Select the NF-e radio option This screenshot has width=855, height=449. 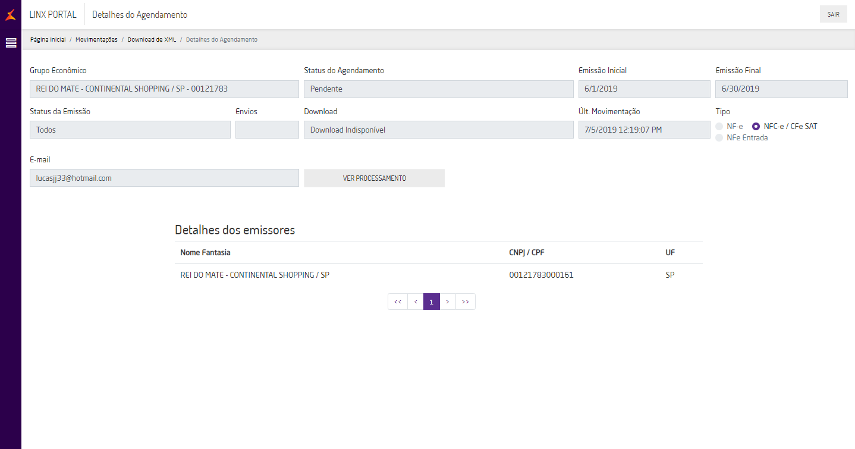pos(719,127)
